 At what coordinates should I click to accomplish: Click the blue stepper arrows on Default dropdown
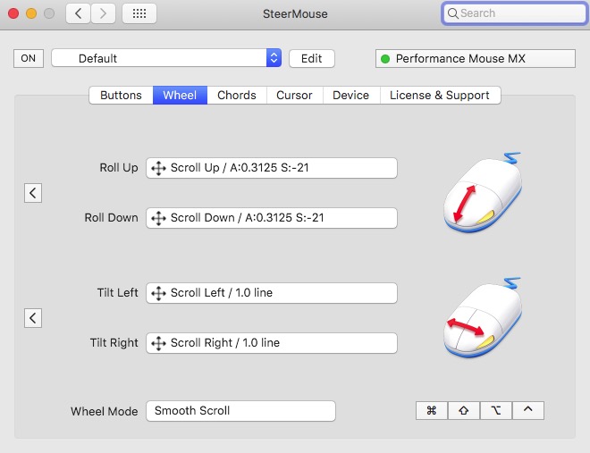coord(274,58)
